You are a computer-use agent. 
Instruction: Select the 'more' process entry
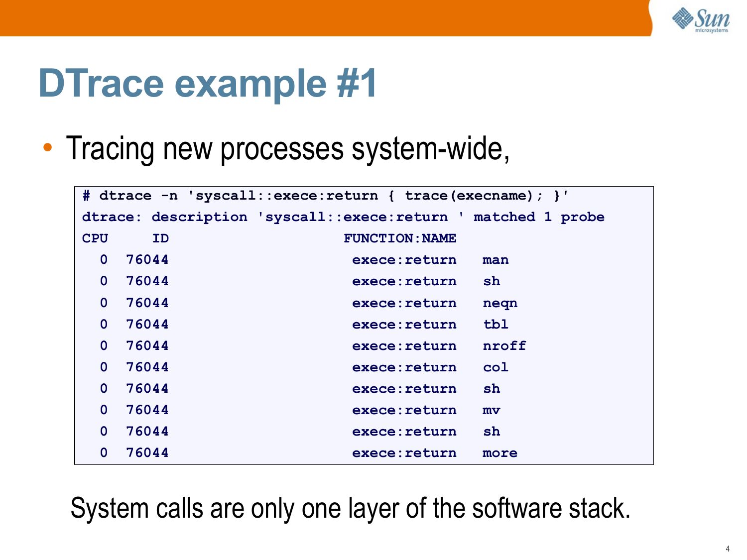tap(499, 453)
